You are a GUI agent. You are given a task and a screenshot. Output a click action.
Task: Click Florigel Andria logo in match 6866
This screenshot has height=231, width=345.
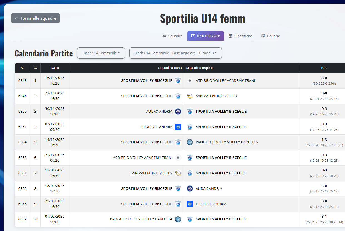(190, 204)
